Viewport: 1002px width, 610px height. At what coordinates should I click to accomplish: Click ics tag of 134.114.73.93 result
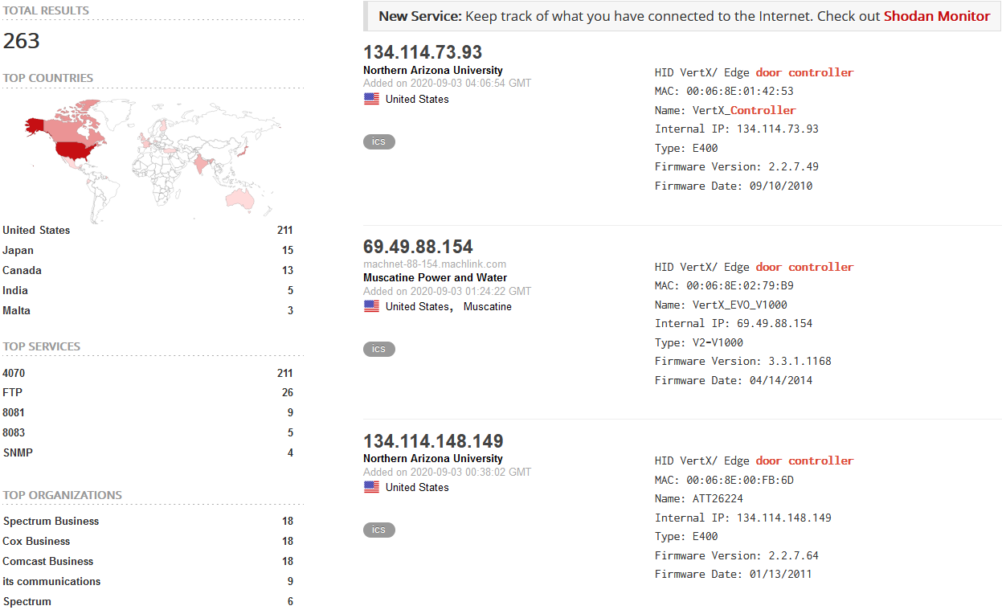[379, 141]
